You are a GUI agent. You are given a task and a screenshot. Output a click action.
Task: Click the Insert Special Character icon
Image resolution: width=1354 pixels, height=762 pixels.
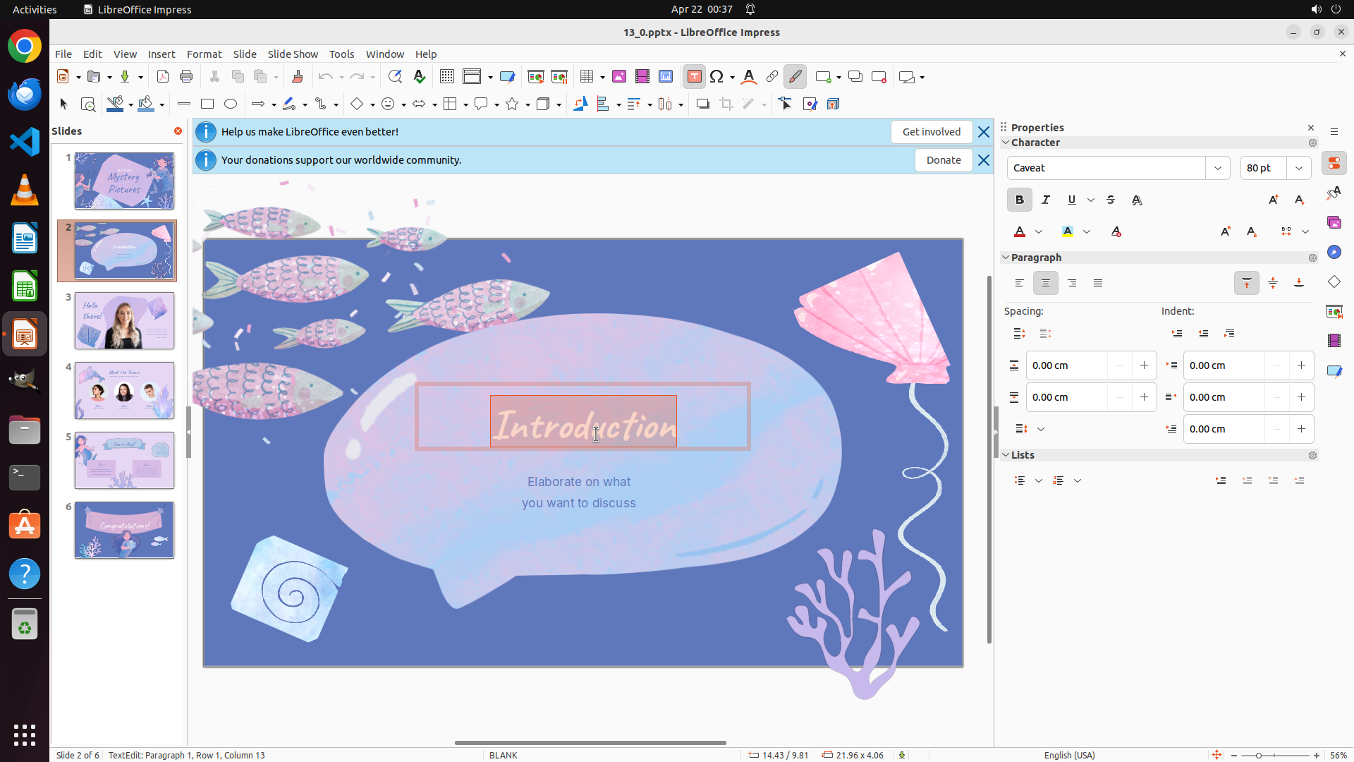[x=716, y=77]
